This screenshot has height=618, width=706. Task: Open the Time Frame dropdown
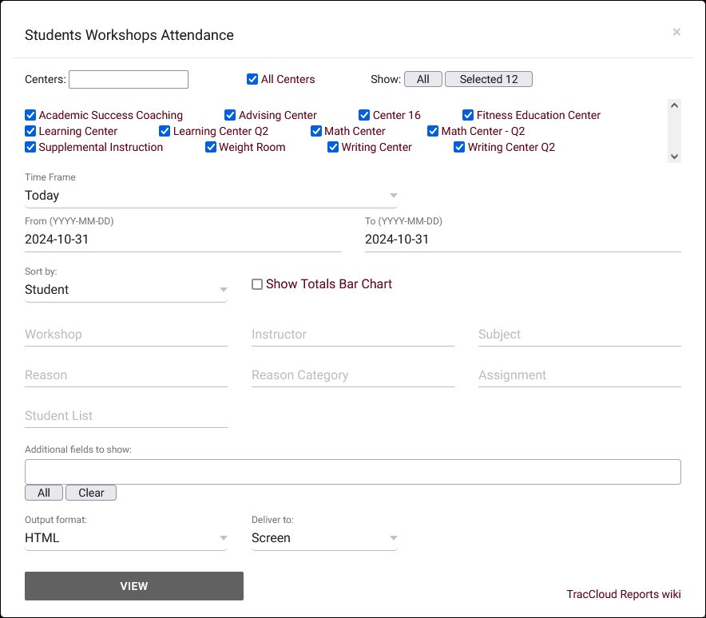211,196
